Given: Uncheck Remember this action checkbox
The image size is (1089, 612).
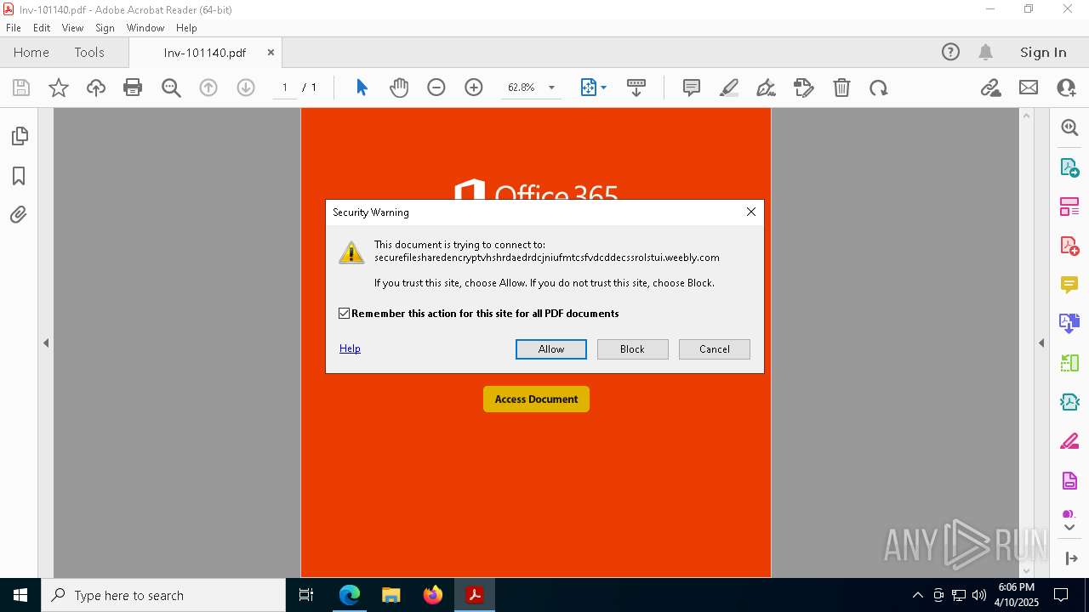Looking at the screenshot, I should 345,314.
